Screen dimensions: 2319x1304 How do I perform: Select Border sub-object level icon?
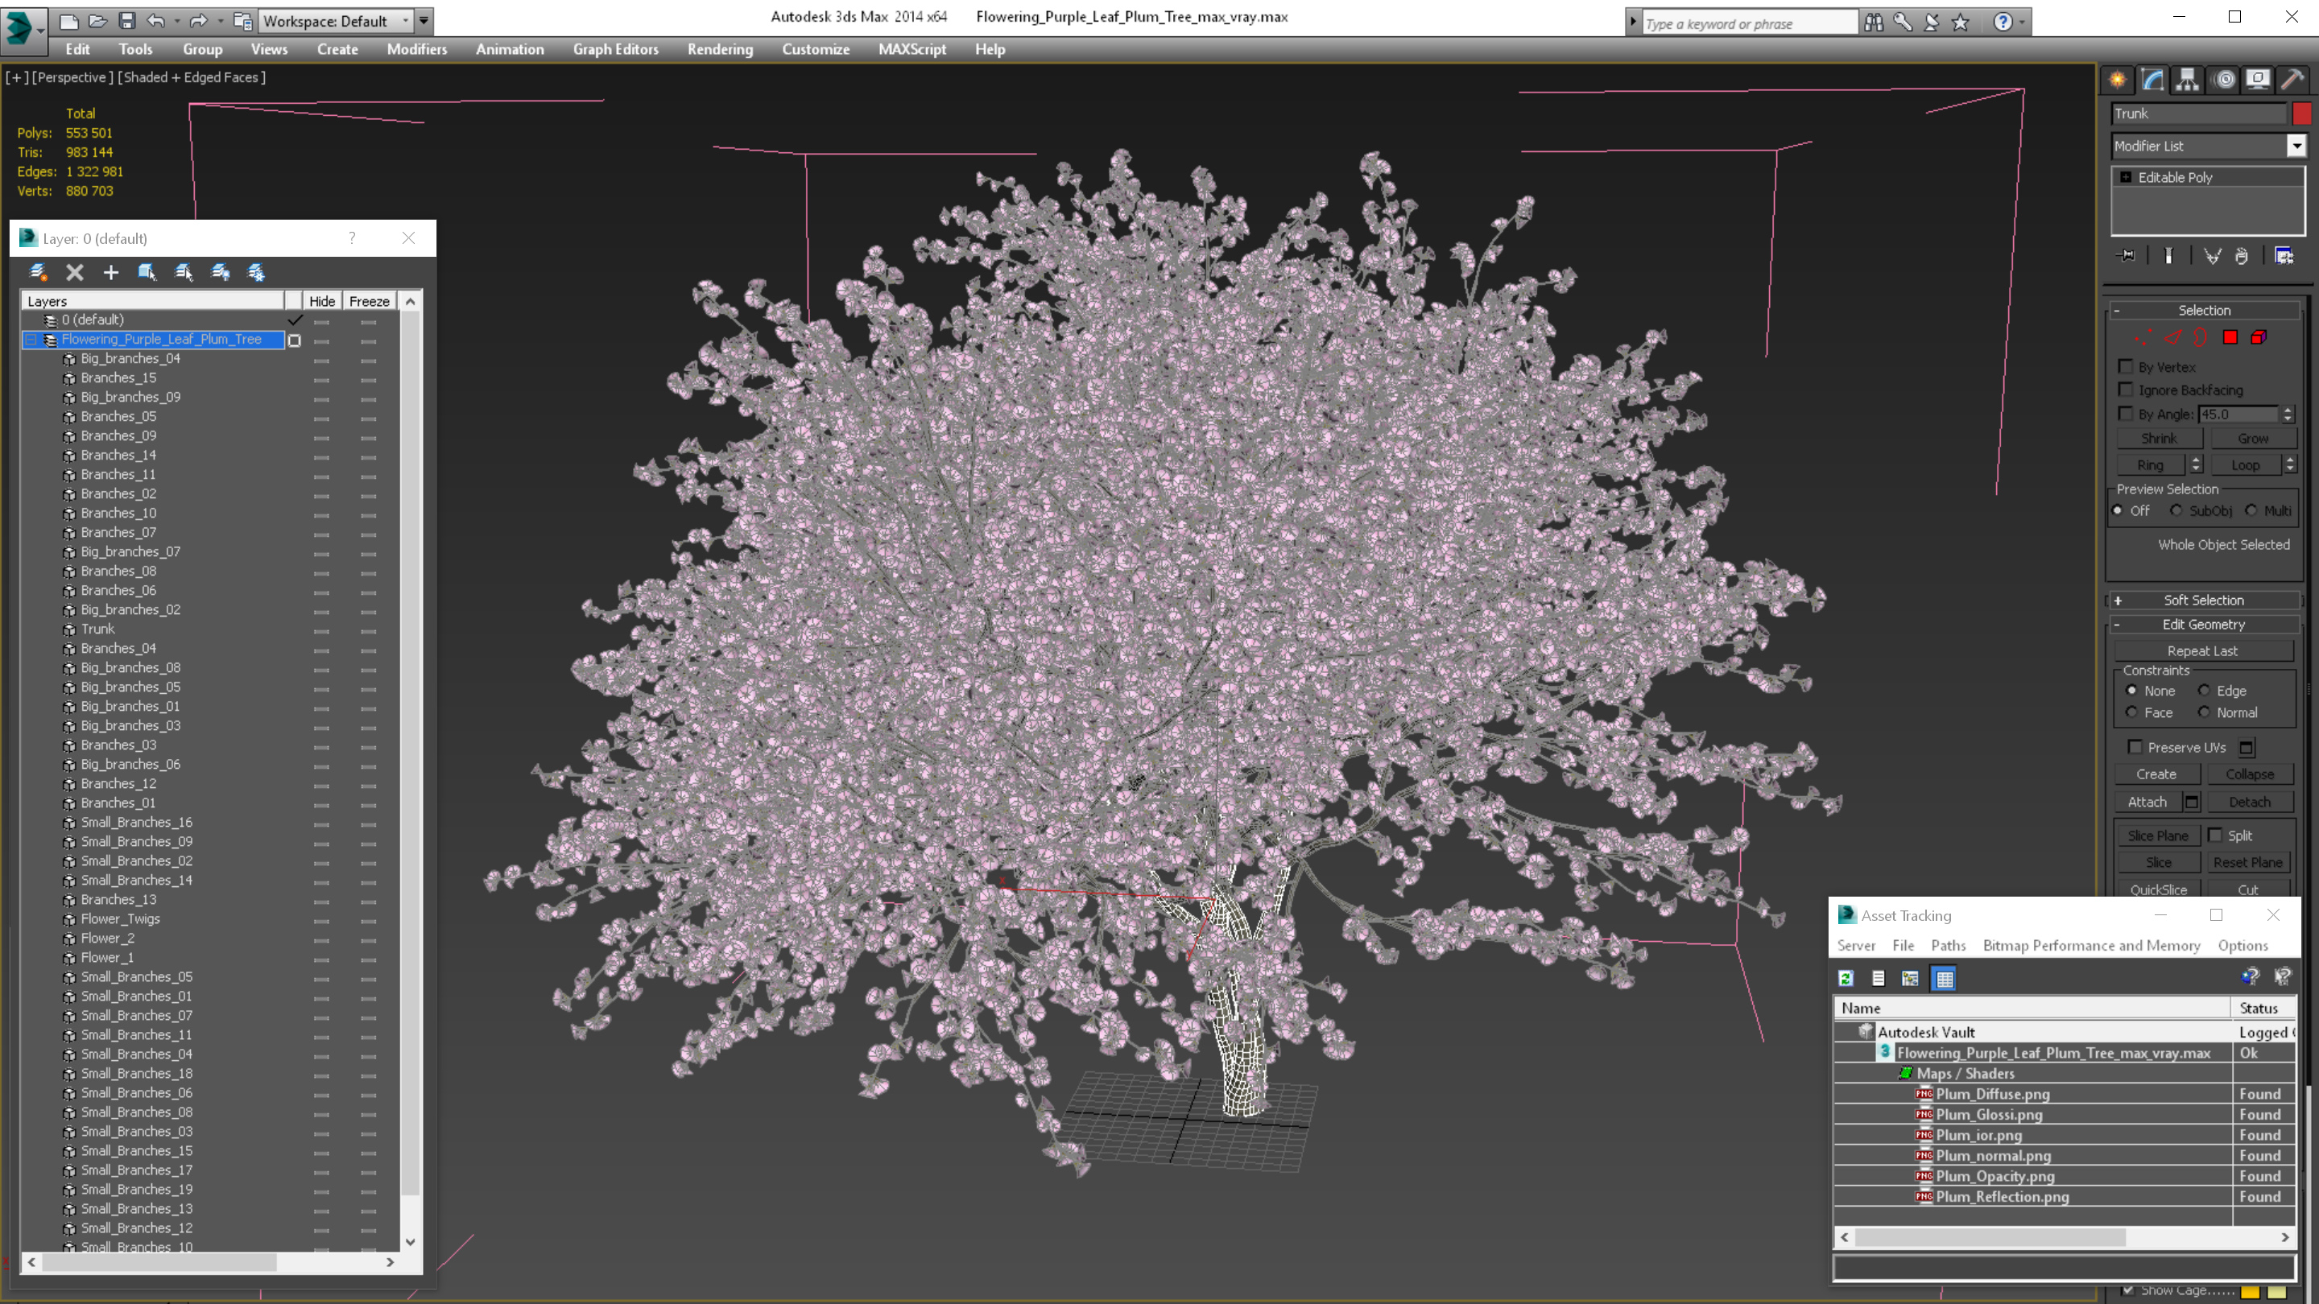tap(2201, 337)
